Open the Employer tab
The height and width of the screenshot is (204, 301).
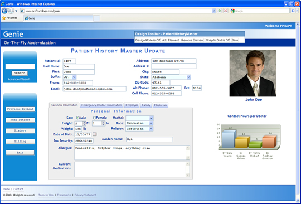click(132, 105)
